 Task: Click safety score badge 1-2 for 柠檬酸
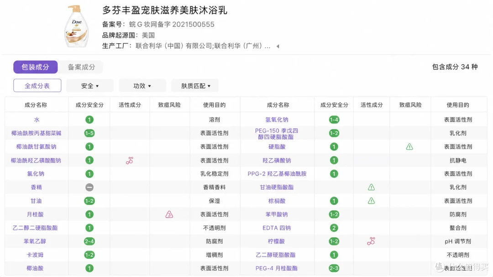(x=334, y=241)
